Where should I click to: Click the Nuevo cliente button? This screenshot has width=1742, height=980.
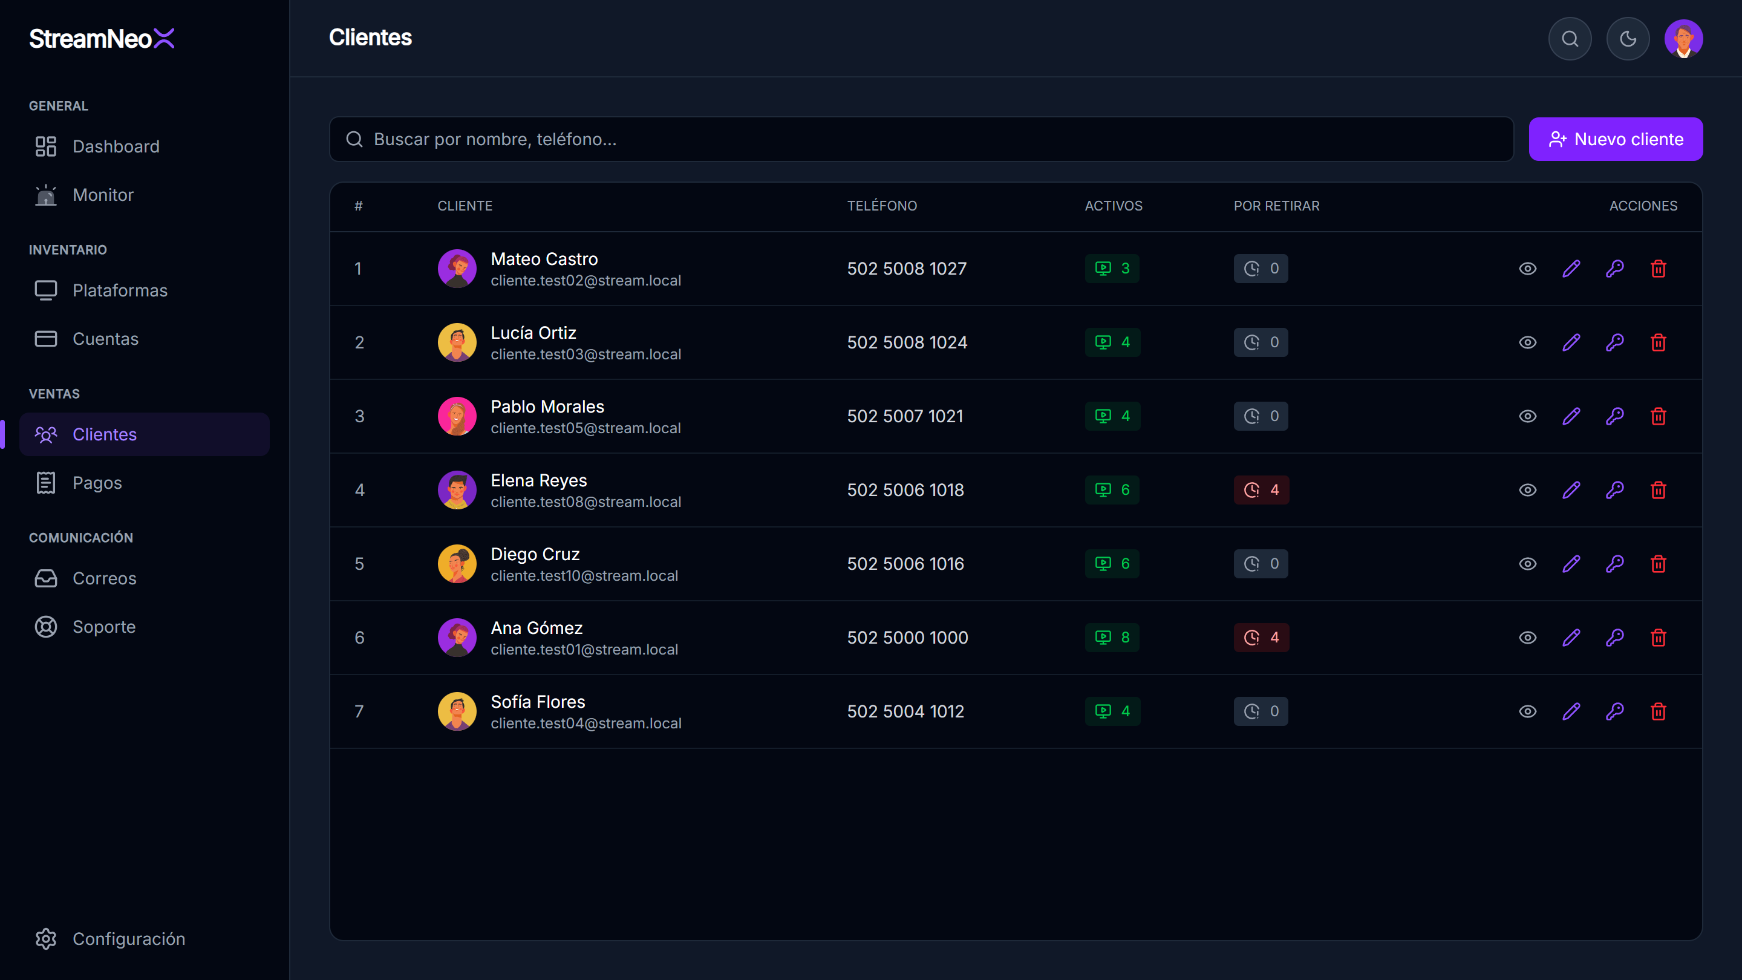click(x=1616, y=139)
